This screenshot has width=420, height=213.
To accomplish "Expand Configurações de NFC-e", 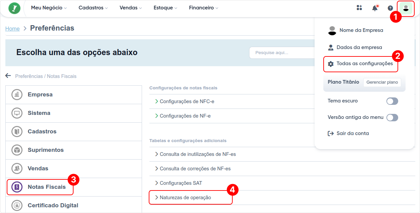I will pyautogui.click(x=187, y=101).
